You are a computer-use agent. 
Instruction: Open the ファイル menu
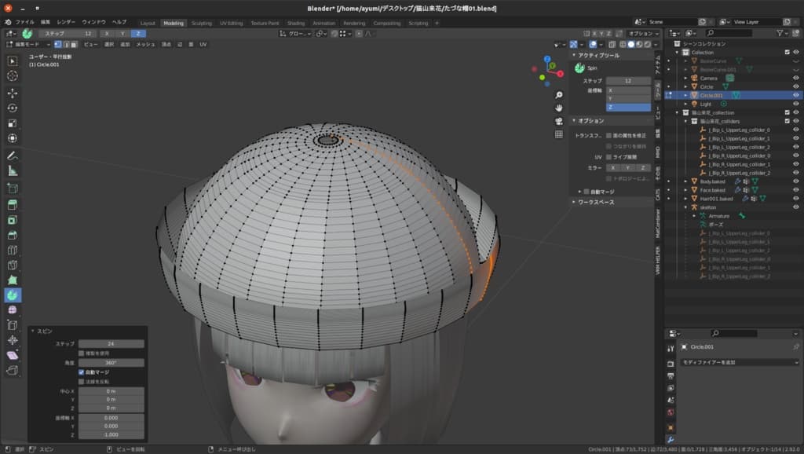click(25, 23)
